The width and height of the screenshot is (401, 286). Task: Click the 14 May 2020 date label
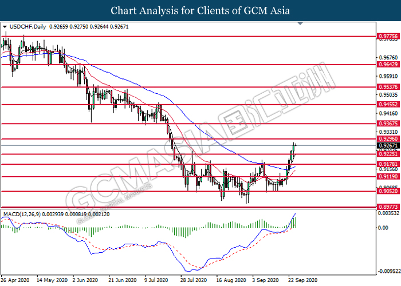[x=52, y=280]
